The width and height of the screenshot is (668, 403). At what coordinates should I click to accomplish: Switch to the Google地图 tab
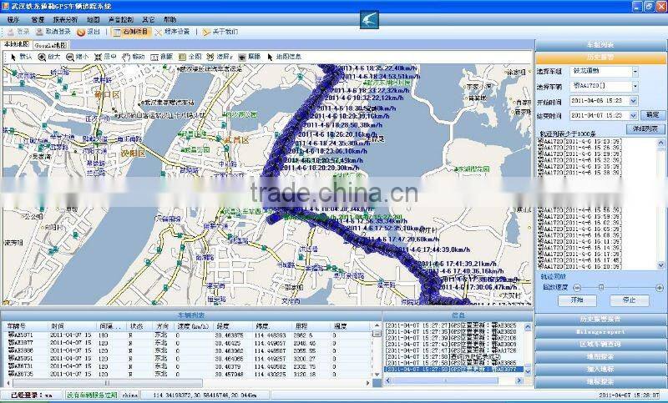[50, 45]
